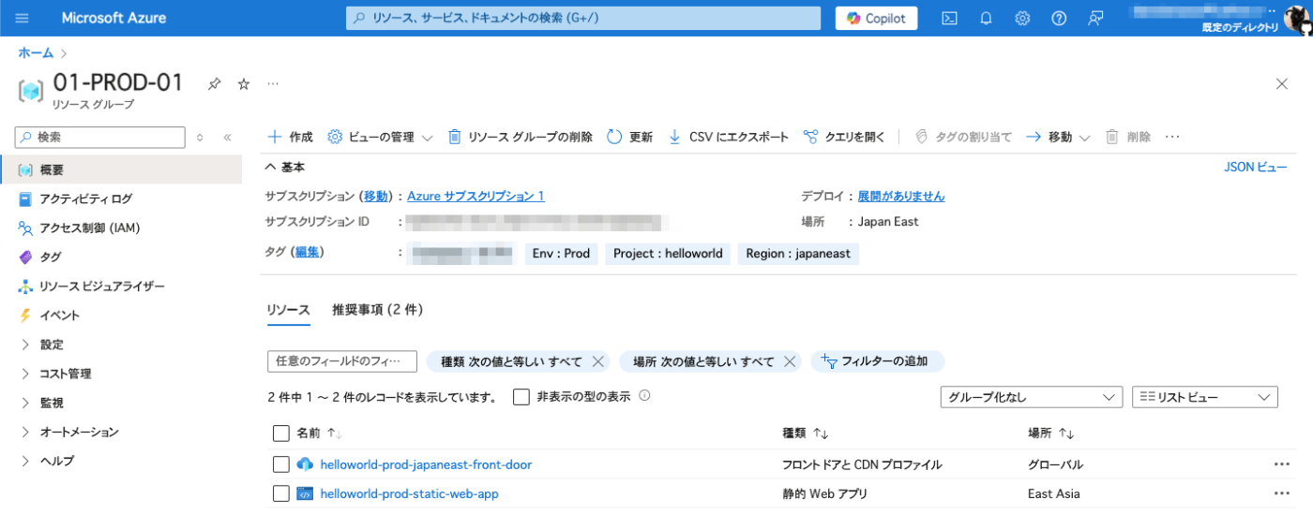Mark 01-PROD-01 as favorite with star

pos(244,84)
